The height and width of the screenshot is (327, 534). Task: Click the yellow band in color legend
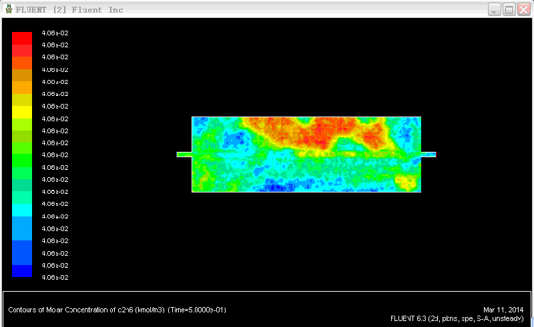coord(22,112)
